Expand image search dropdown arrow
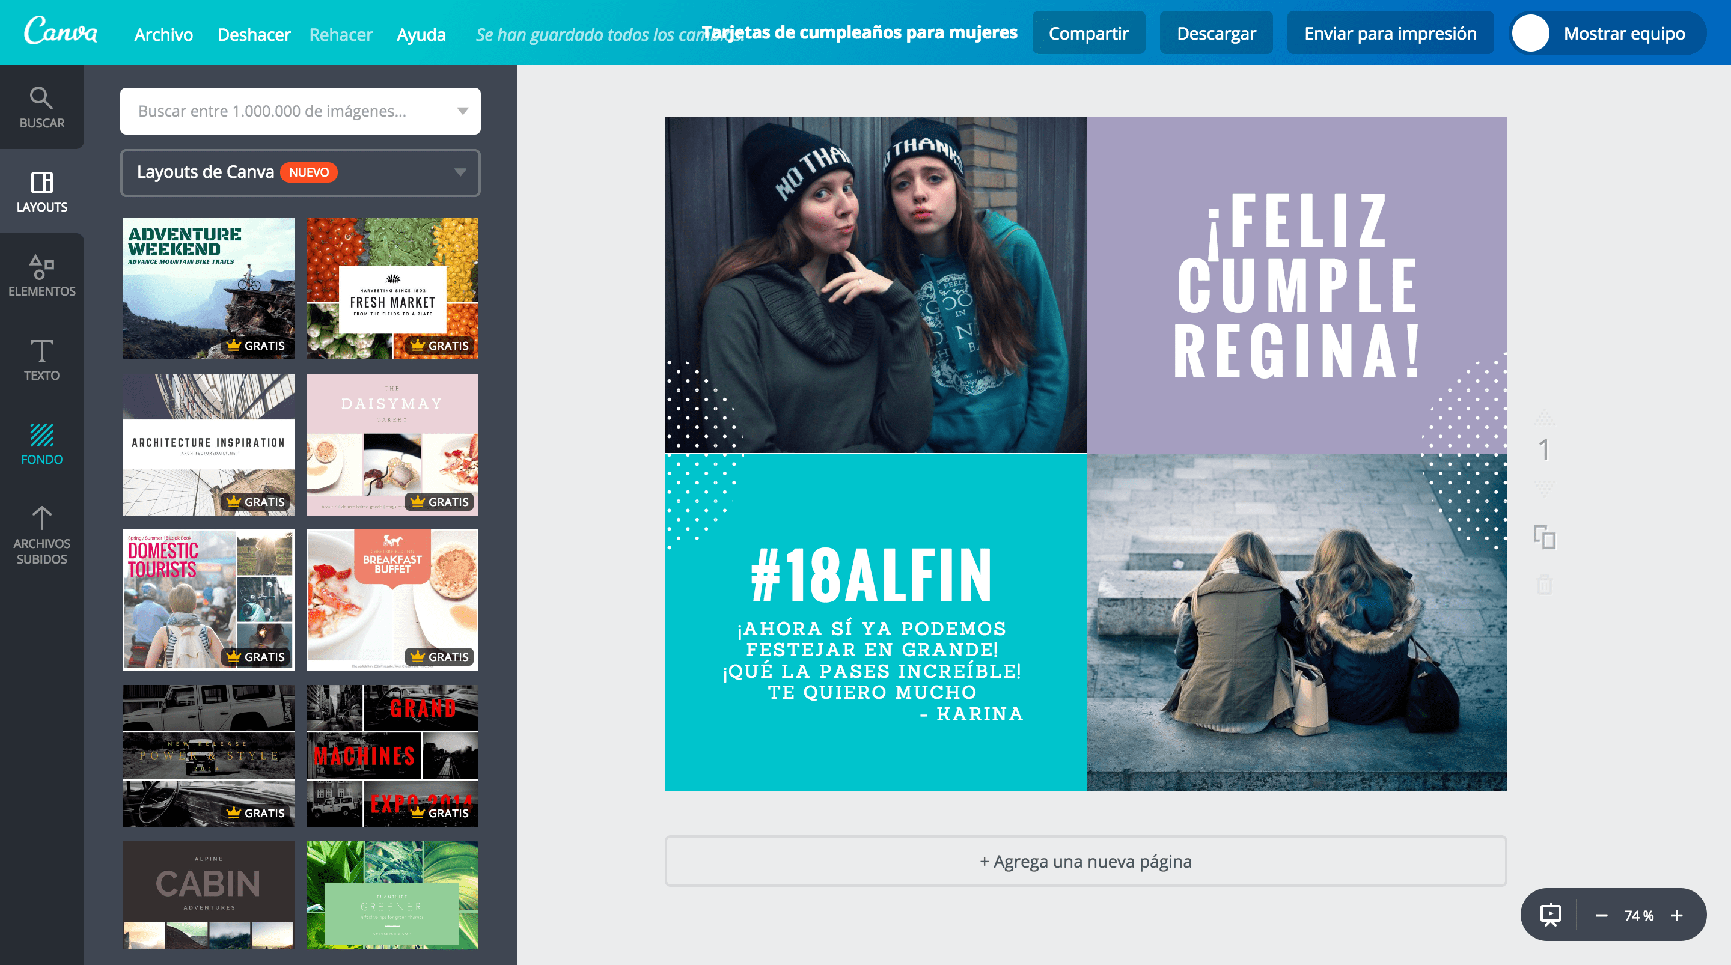The height and width of the screenshot is (965, 1731). click(462, 111)
